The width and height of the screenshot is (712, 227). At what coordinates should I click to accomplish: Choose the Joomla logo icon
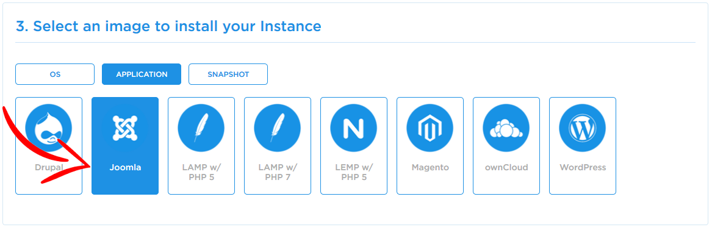125,129
